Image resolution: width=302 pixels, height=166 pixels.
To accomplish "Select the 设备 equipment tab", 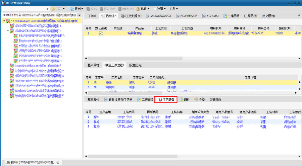I will [x=199, y=100].
